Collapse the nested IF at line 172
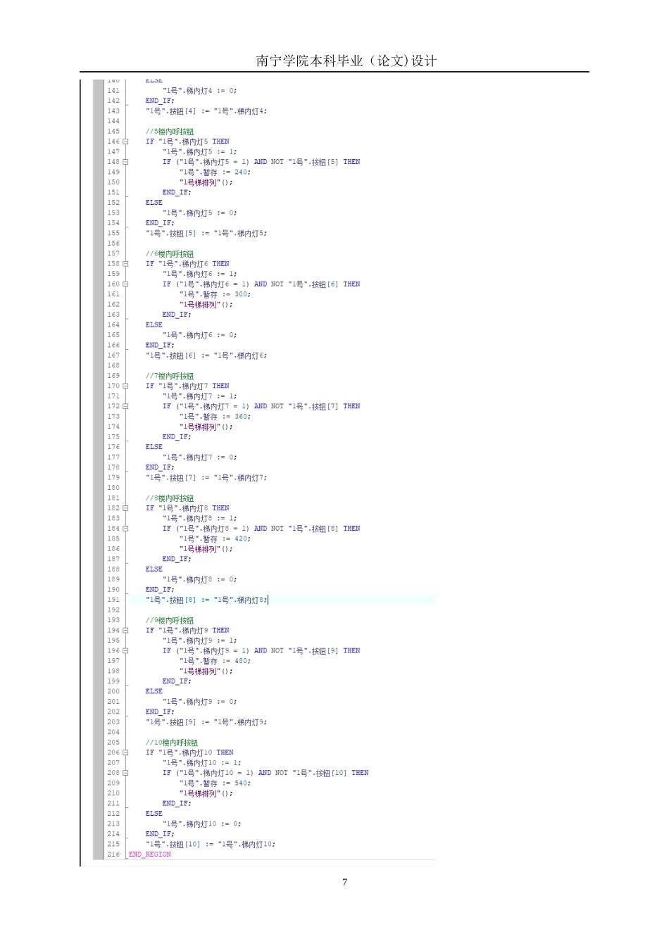The width and height of the screenshot is (669, 946). [125, 406]
